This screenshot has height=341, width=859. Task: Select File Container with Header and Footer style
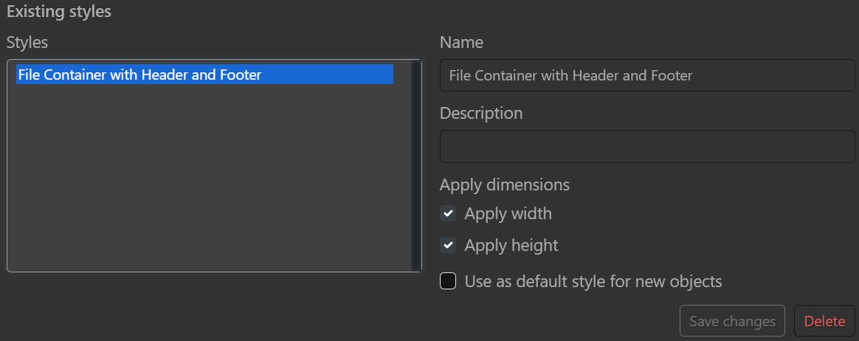[205, 75]
